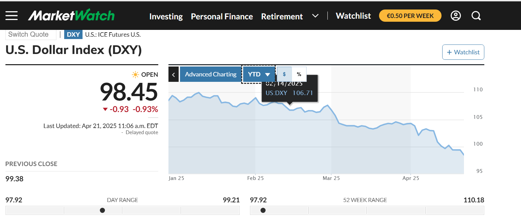Open the Personal Finance menu
The image size is (521, 219).
[222, 16]
